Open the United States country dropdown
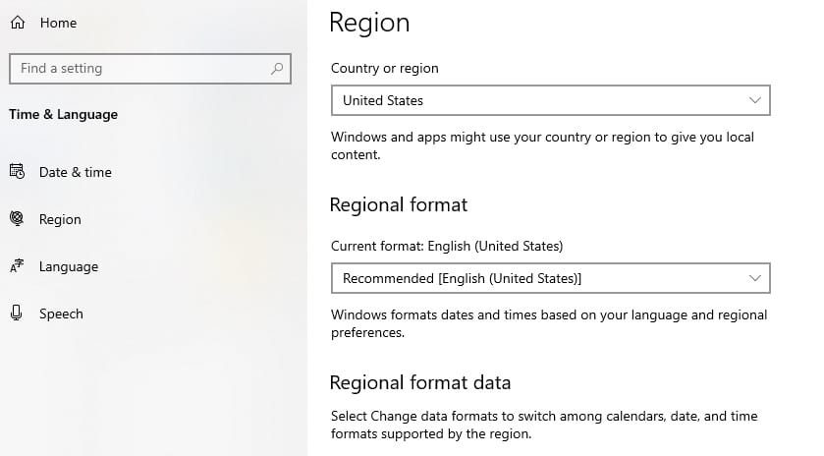The width and height of the screenshot is (824, 456). pyautogui.click(x=550, y=100)
